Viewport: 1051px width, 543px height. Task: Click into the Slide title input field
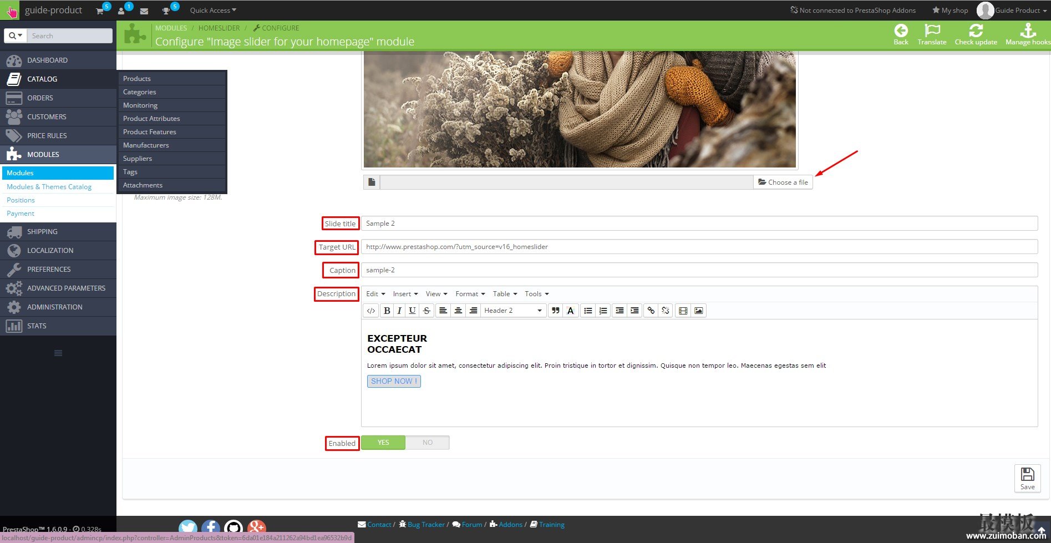[x=699, y=224]
